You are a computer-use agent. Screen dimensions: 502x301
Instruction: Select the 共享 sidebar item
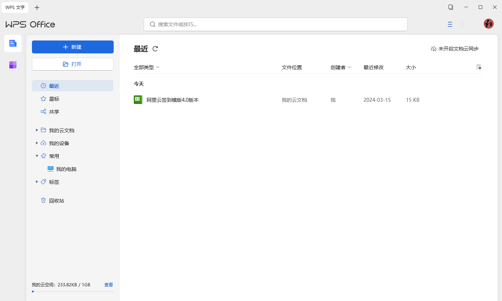(x=72, y=111)
